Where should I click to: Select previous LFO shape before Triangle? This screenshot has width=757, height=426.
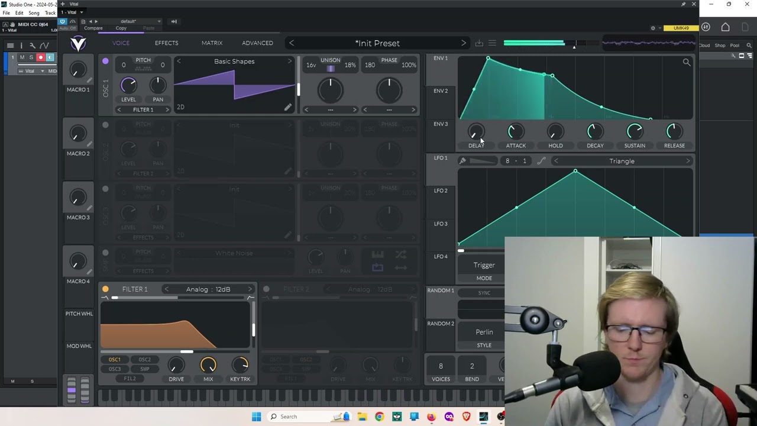point(556,161)
